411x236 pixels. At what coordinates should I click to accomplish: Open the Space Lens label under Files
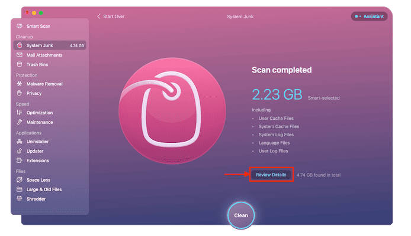[38, 180]
